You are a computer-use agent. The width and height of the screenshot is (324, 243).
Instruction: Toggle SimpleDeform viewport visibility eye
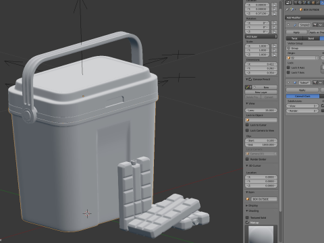[320, 25]
